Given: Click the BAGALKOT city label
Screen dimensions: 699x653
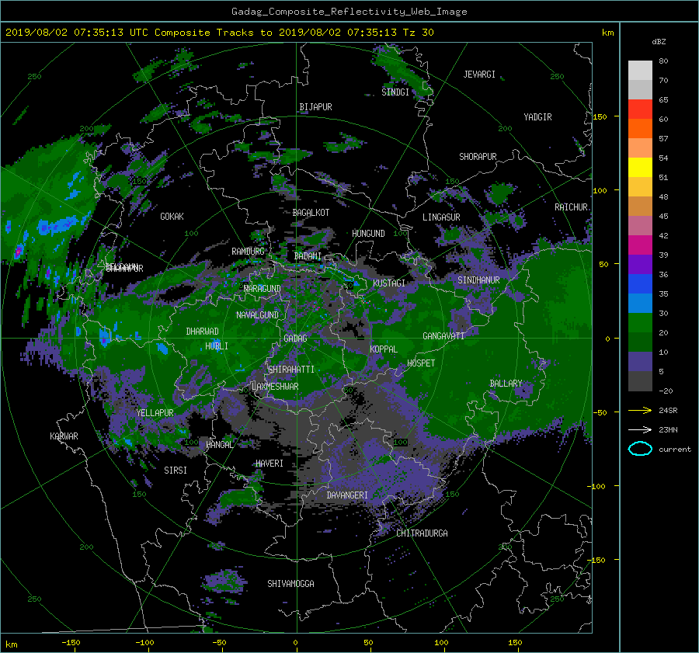Looking at the screenshot, I should pos(311,213).
